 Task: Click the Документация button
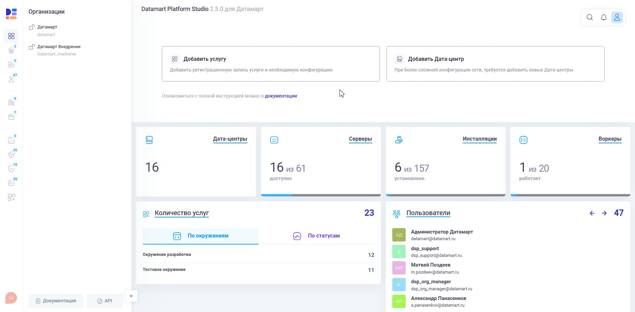coord(56,301)
